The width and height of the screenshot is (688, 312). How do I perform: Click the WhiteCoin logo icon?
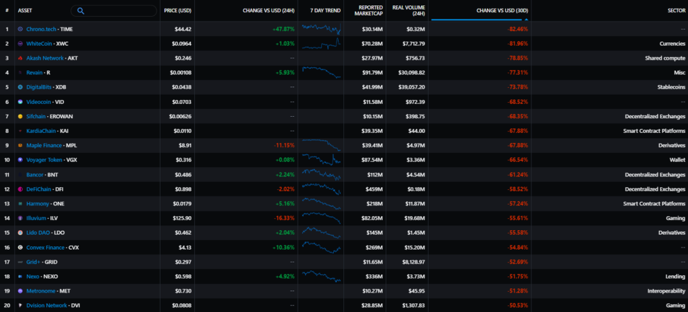click(x=21, y=43)
